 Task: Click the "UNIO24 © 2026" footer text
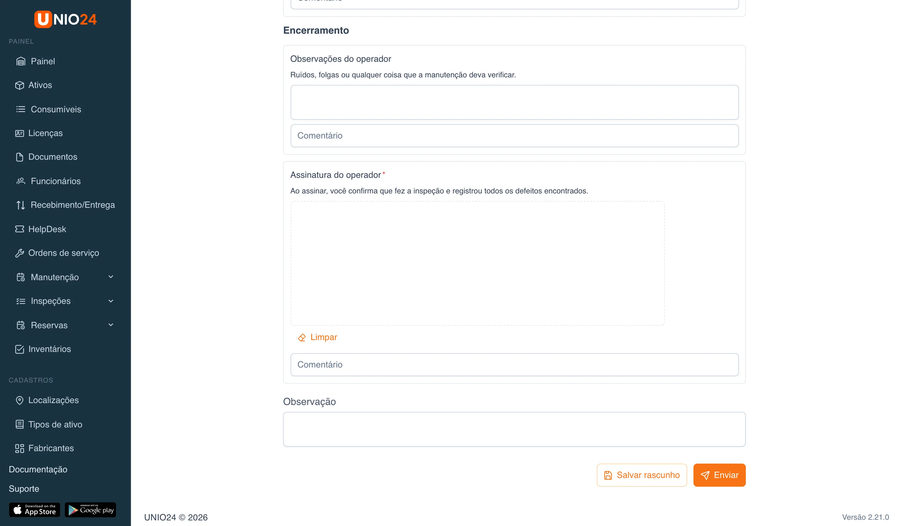pos(176,518)
